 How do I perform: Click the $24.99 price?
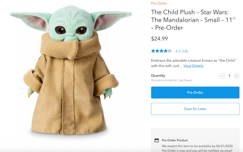pos(159,39)
